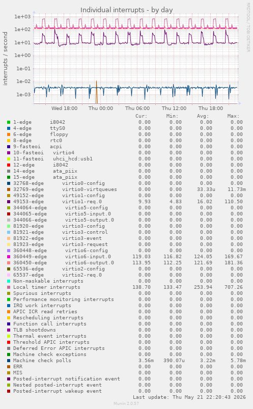Click the Thu 00:00 time axis label
The width and height of the screenshot is (253, 409).
(x=101, y=108)
